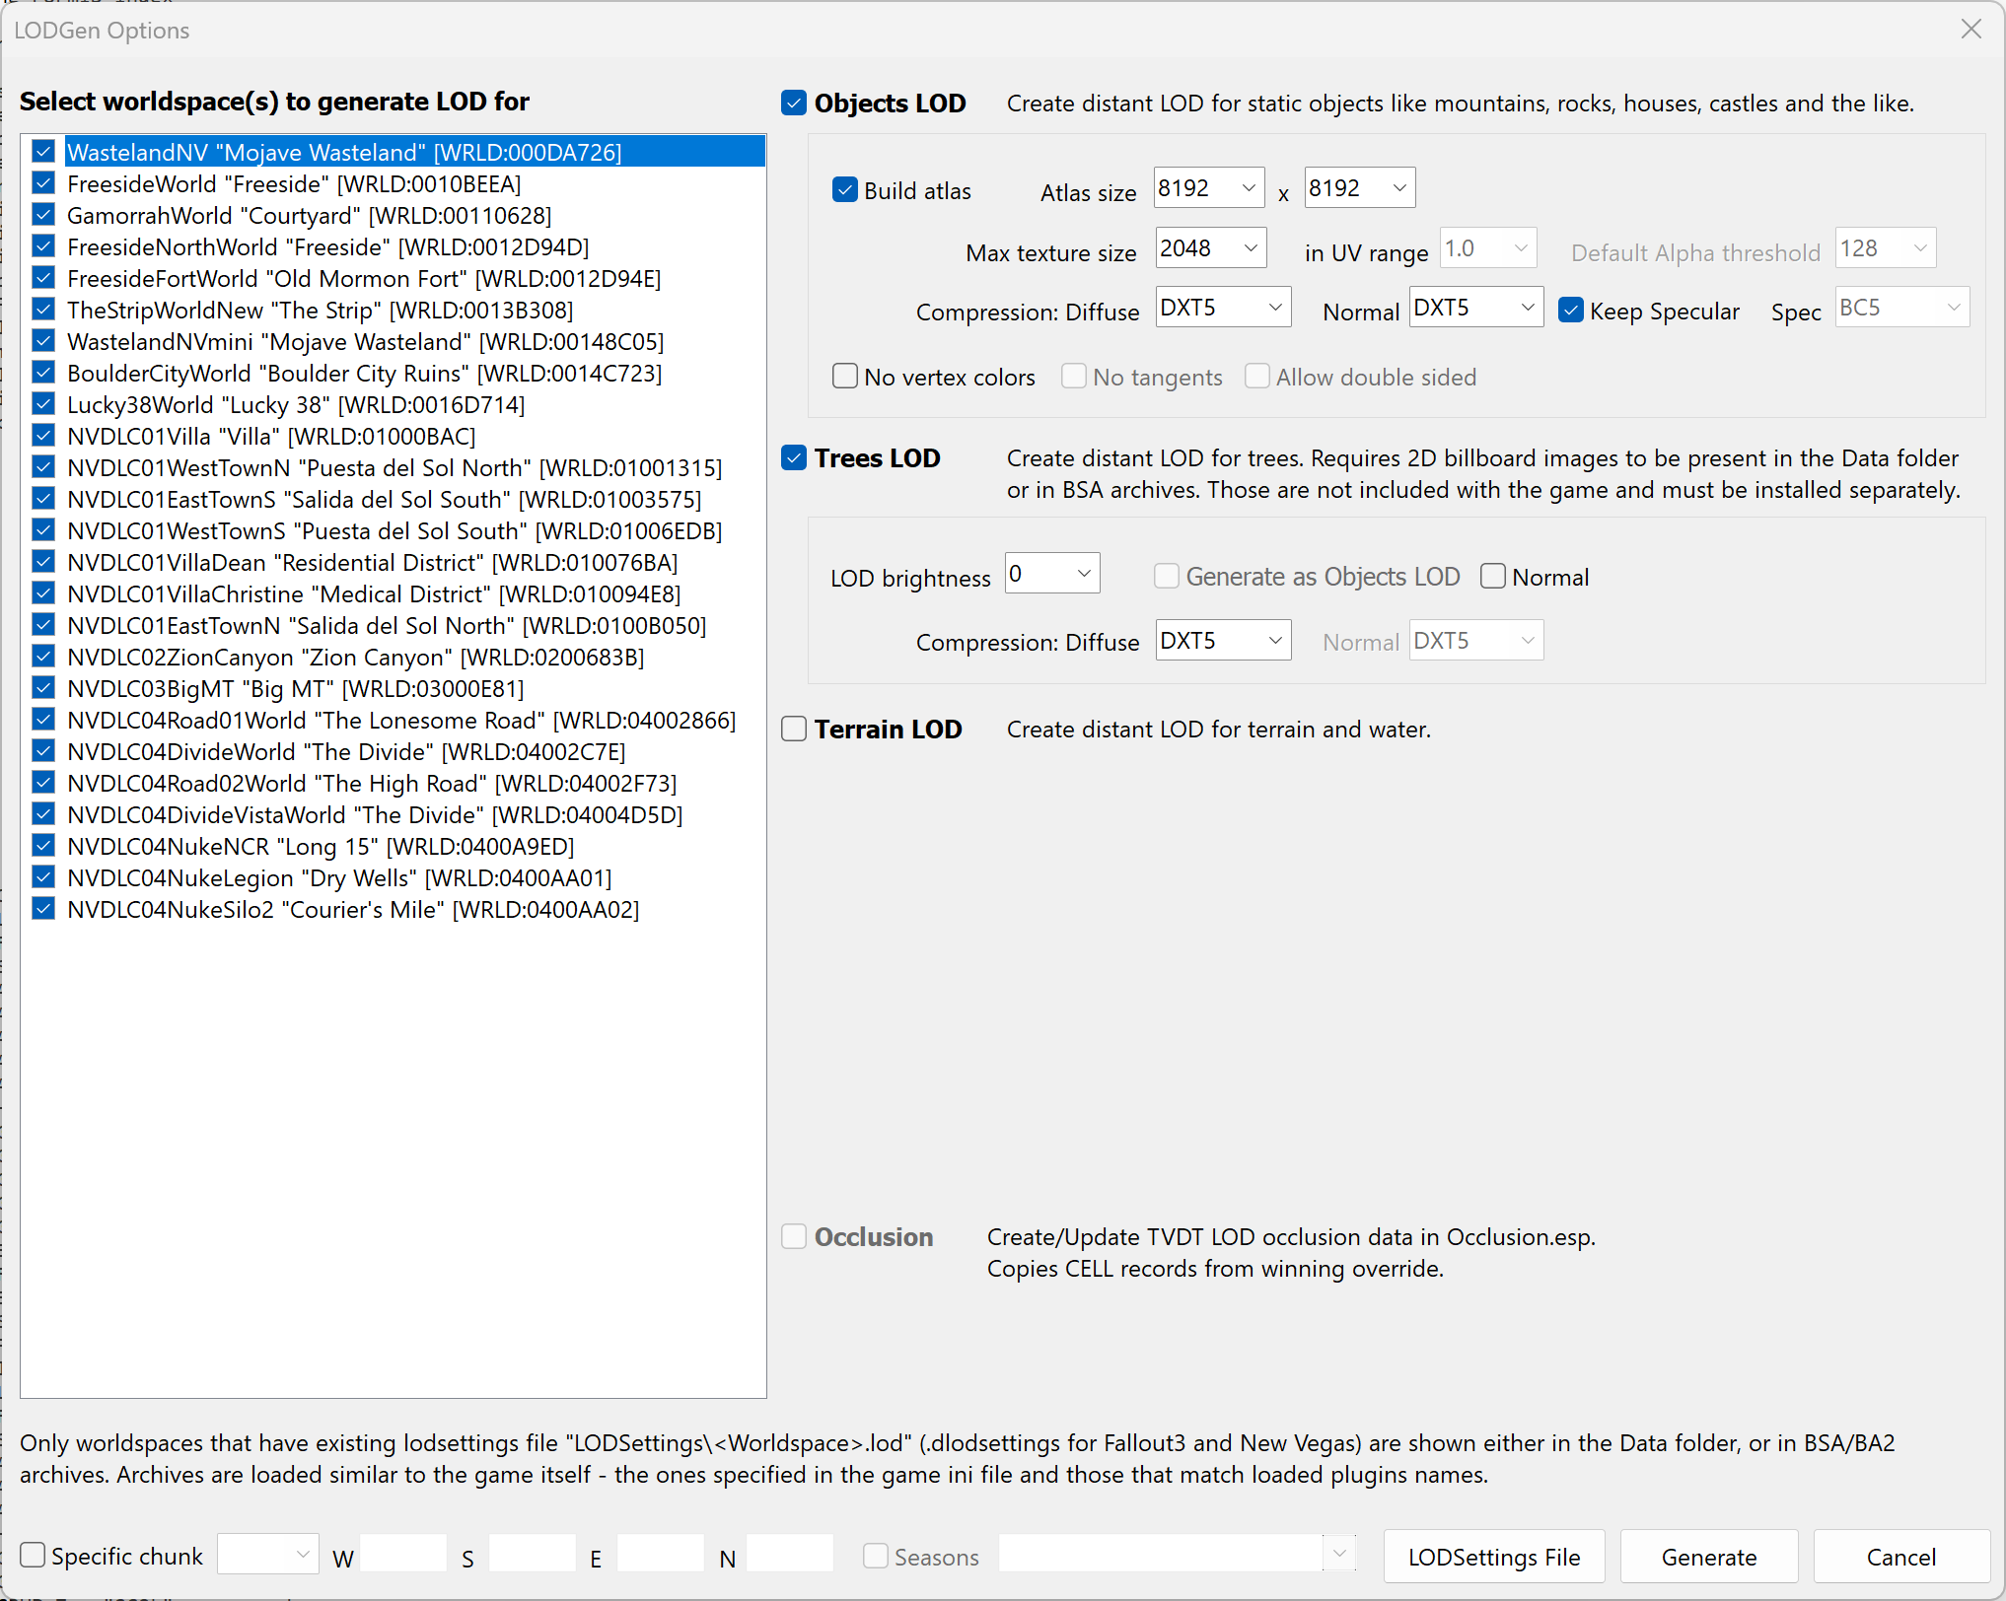Toggle the Build atlas checkbox
The height and width of the screenshot is (1601, 2006).
pos(845,189)
